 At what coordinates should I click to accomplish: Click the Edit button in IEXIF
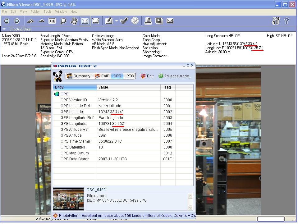point(147,76)
